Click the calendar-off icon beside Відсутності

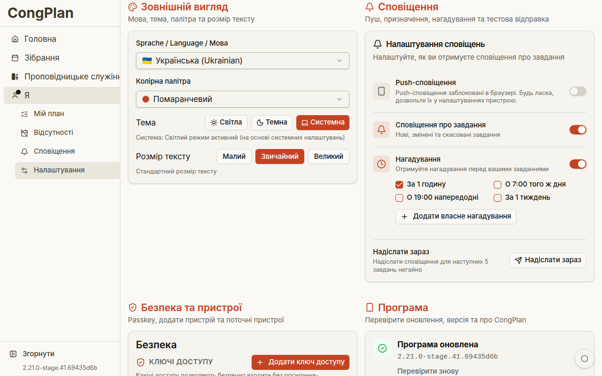tap(24, 133)
